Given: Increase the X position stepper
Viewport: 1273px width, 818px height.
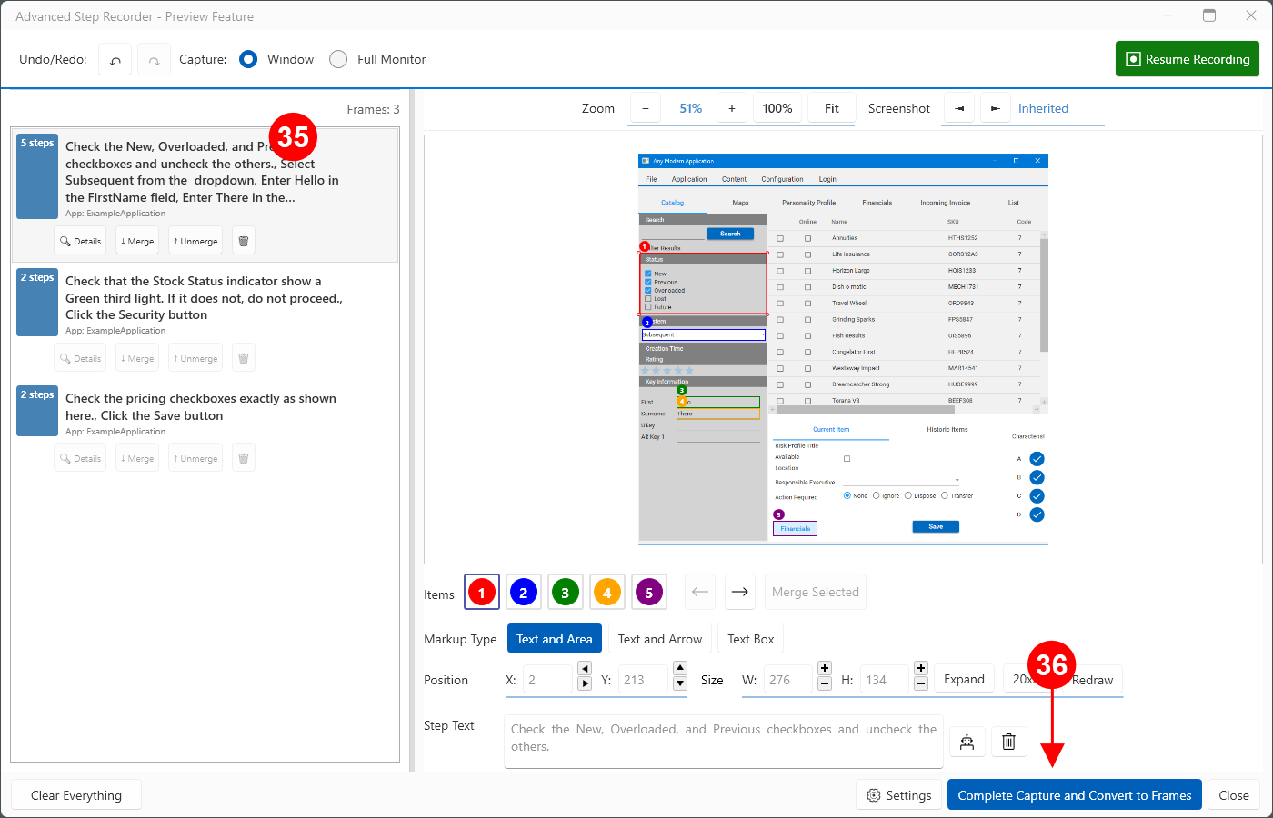Looking at the screenshot, I should [x=585, y=683].
